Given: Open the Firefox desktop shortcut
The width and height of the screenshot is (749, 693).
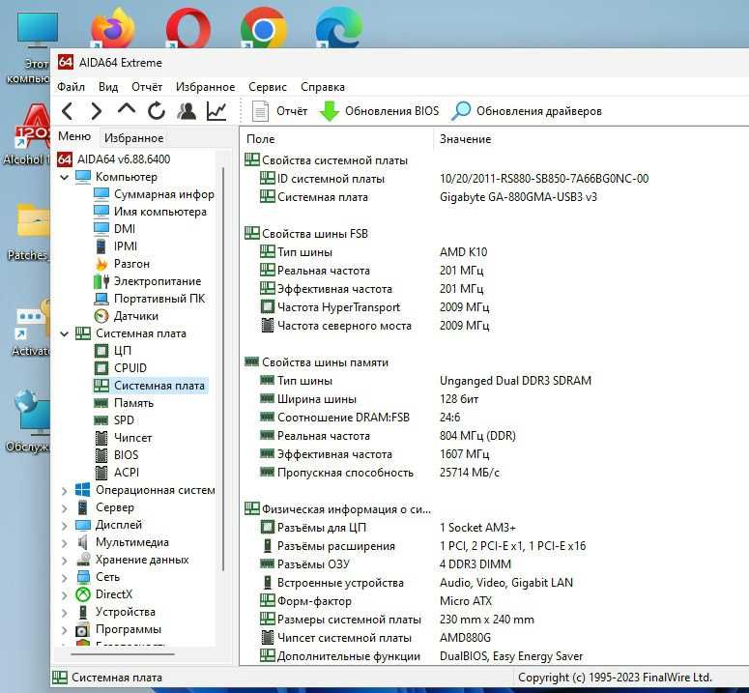Looking at the screenshot, I should [x=113, y=27].
